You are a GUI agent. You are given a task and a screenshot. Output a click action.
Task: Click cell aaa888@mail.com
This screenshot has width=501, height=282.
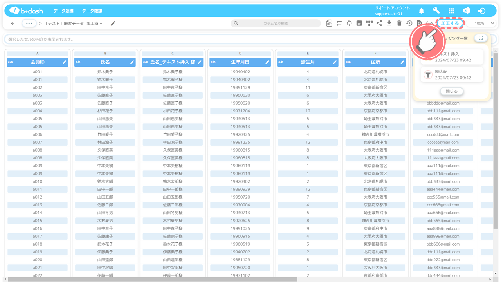pos(443,228)
